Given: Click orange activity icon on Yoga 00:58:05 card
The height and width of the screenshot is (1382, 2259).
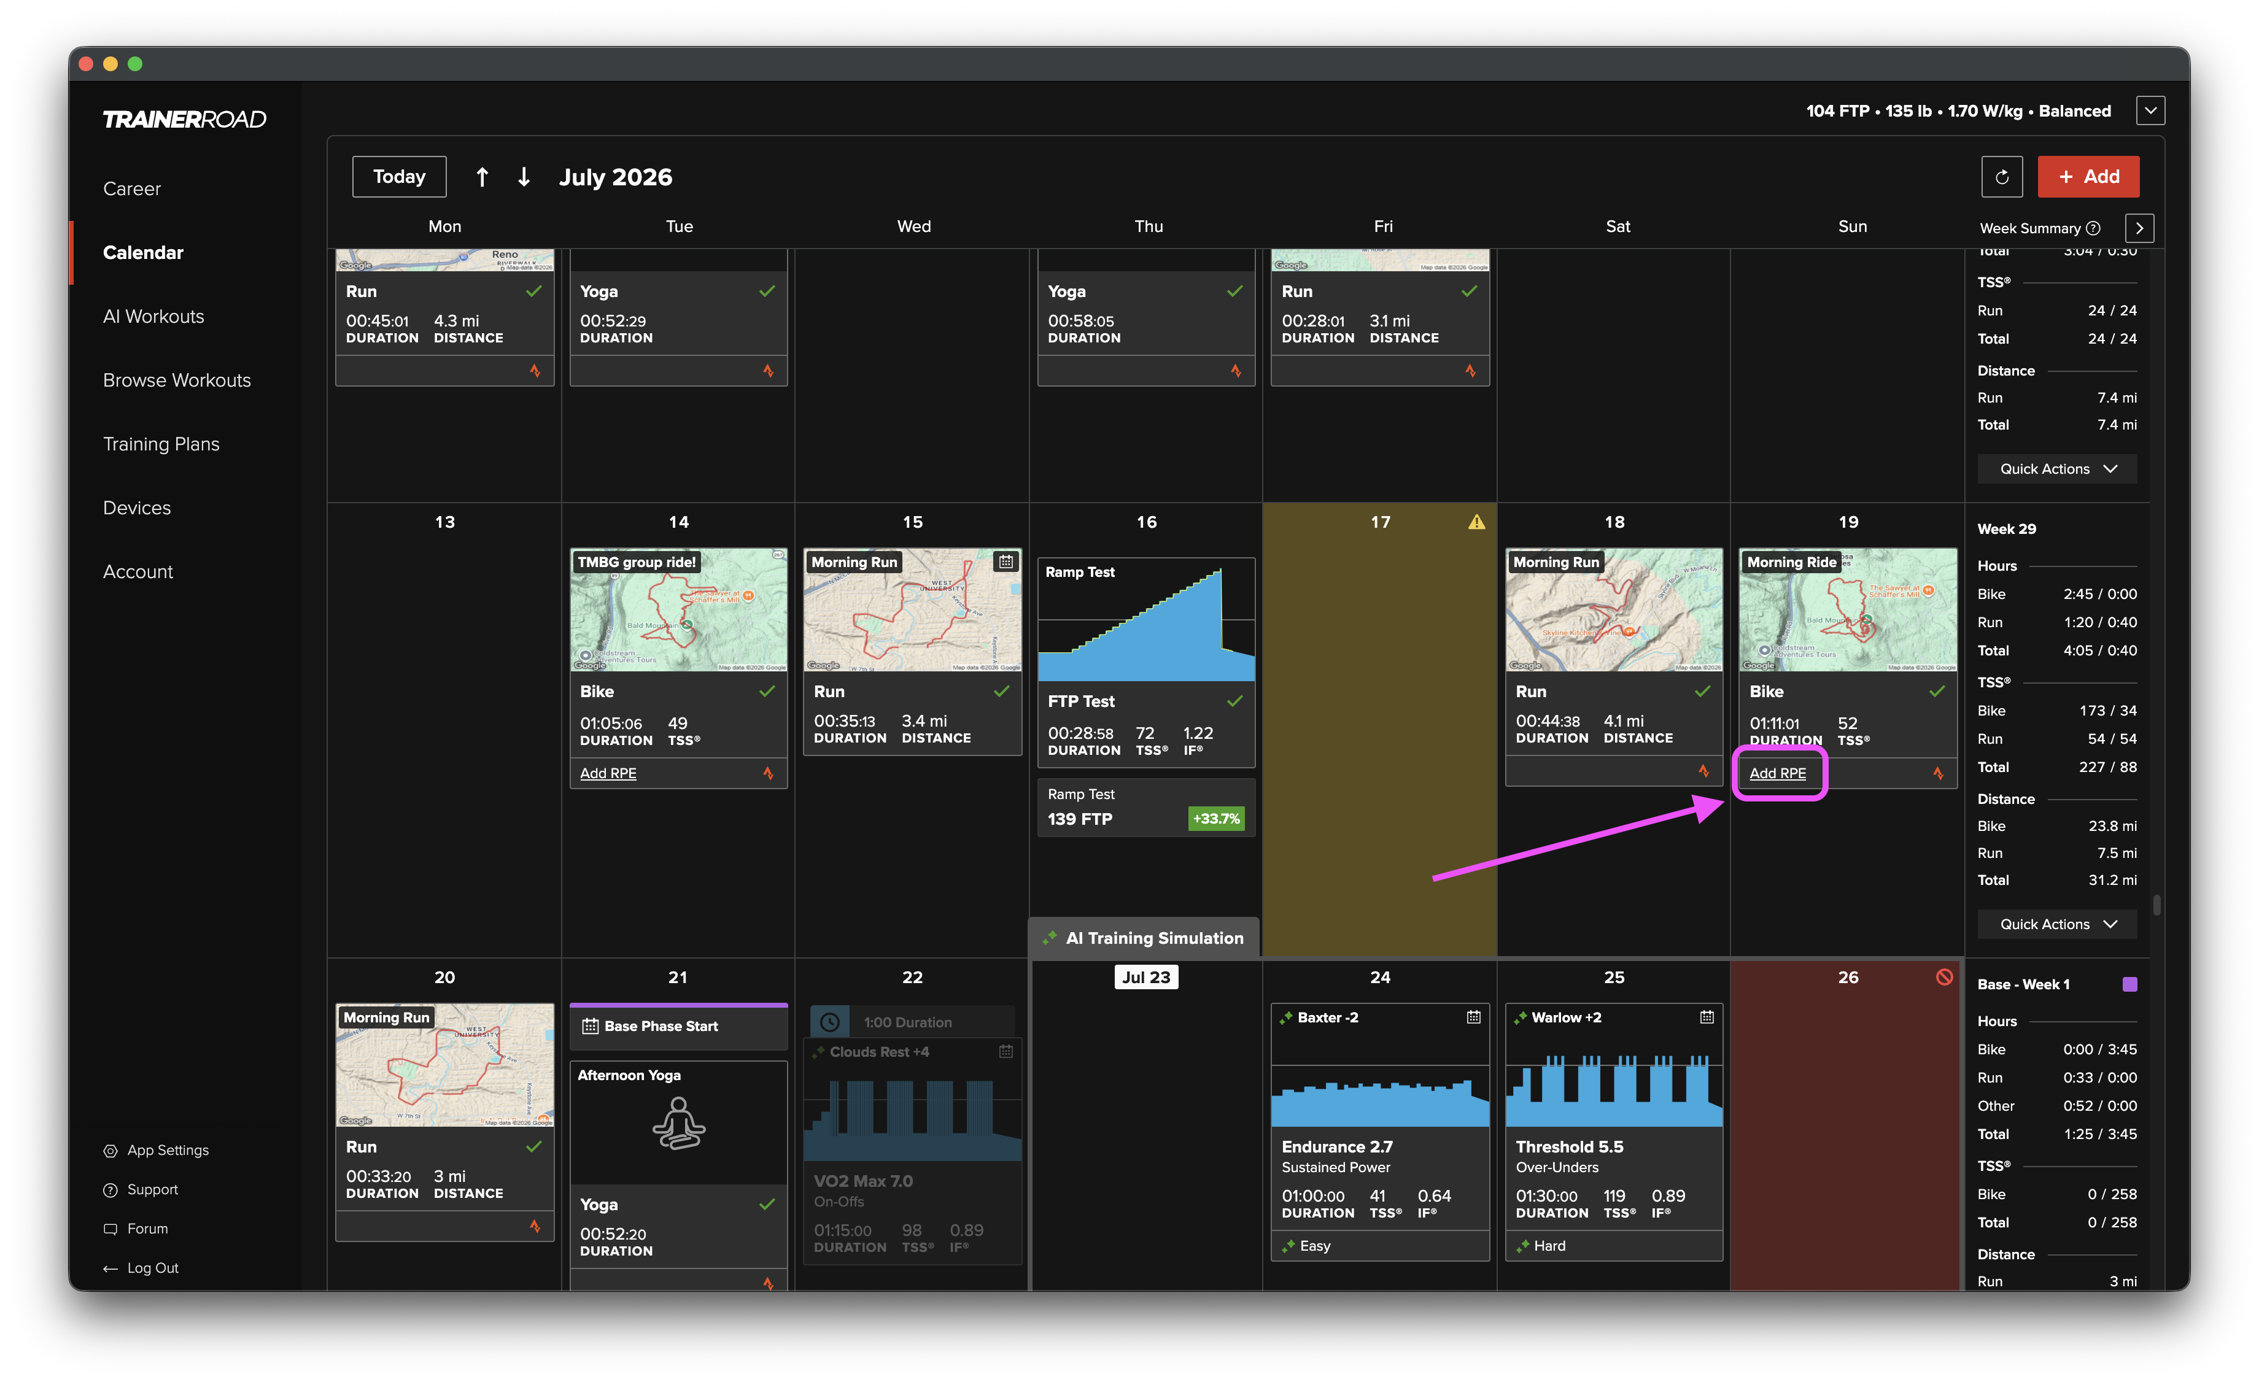Looking at the screenshot, I should click(1236, 371).
